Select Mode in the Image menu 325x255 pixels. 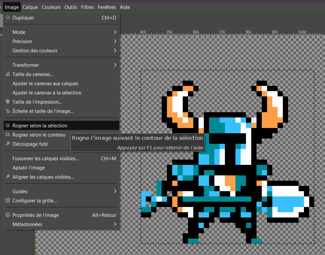pyautogui.click(x=61, y=32)
